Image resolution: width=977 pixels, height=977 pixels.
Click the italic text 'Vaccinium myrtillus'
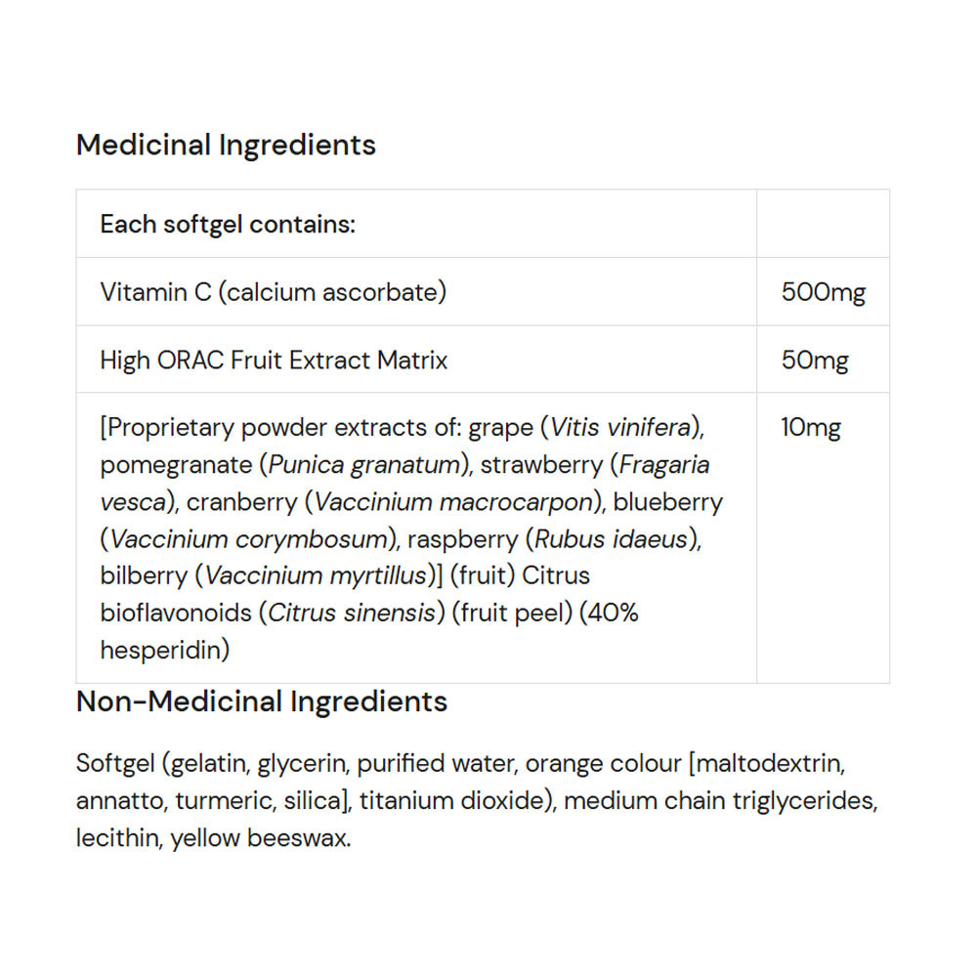(316, 576)
